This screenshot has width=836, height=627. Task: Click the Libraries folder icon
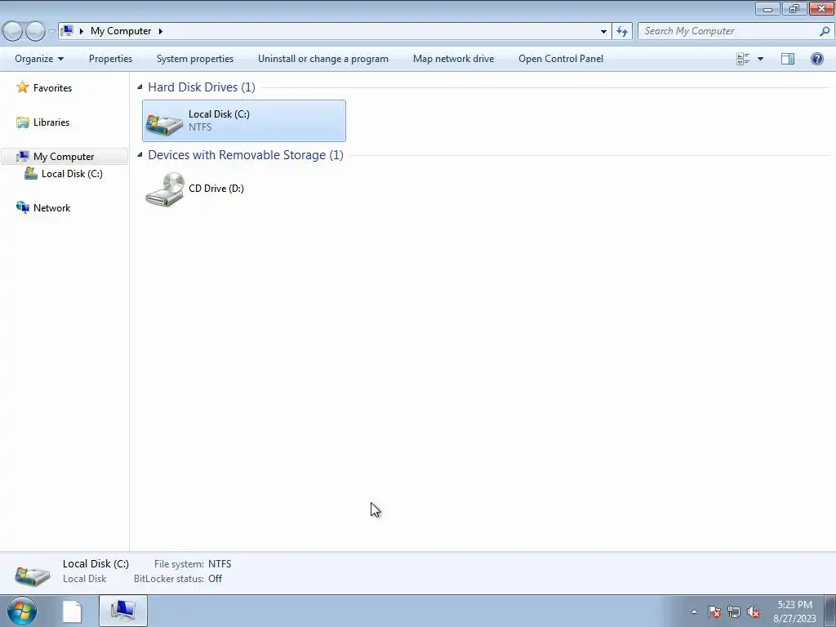click(22, 122)
